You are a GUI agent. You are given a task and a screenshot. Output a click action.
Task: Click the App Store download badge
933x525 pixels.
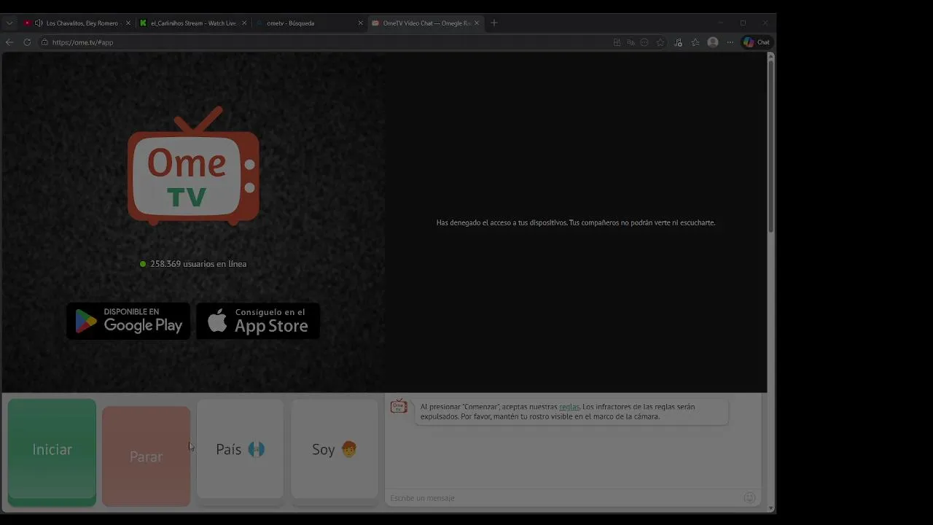[x=258, y=321]
